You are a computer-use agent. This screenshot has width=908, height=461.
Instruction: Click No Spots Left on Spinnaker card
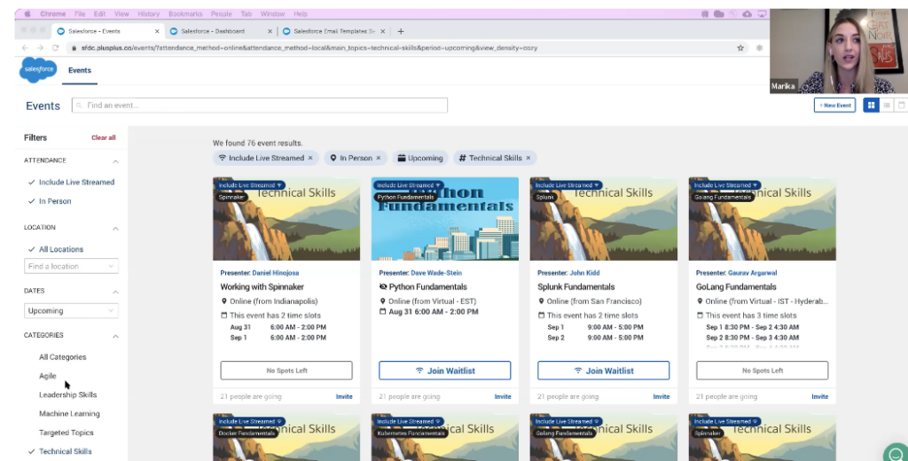(x=286, y=371)
